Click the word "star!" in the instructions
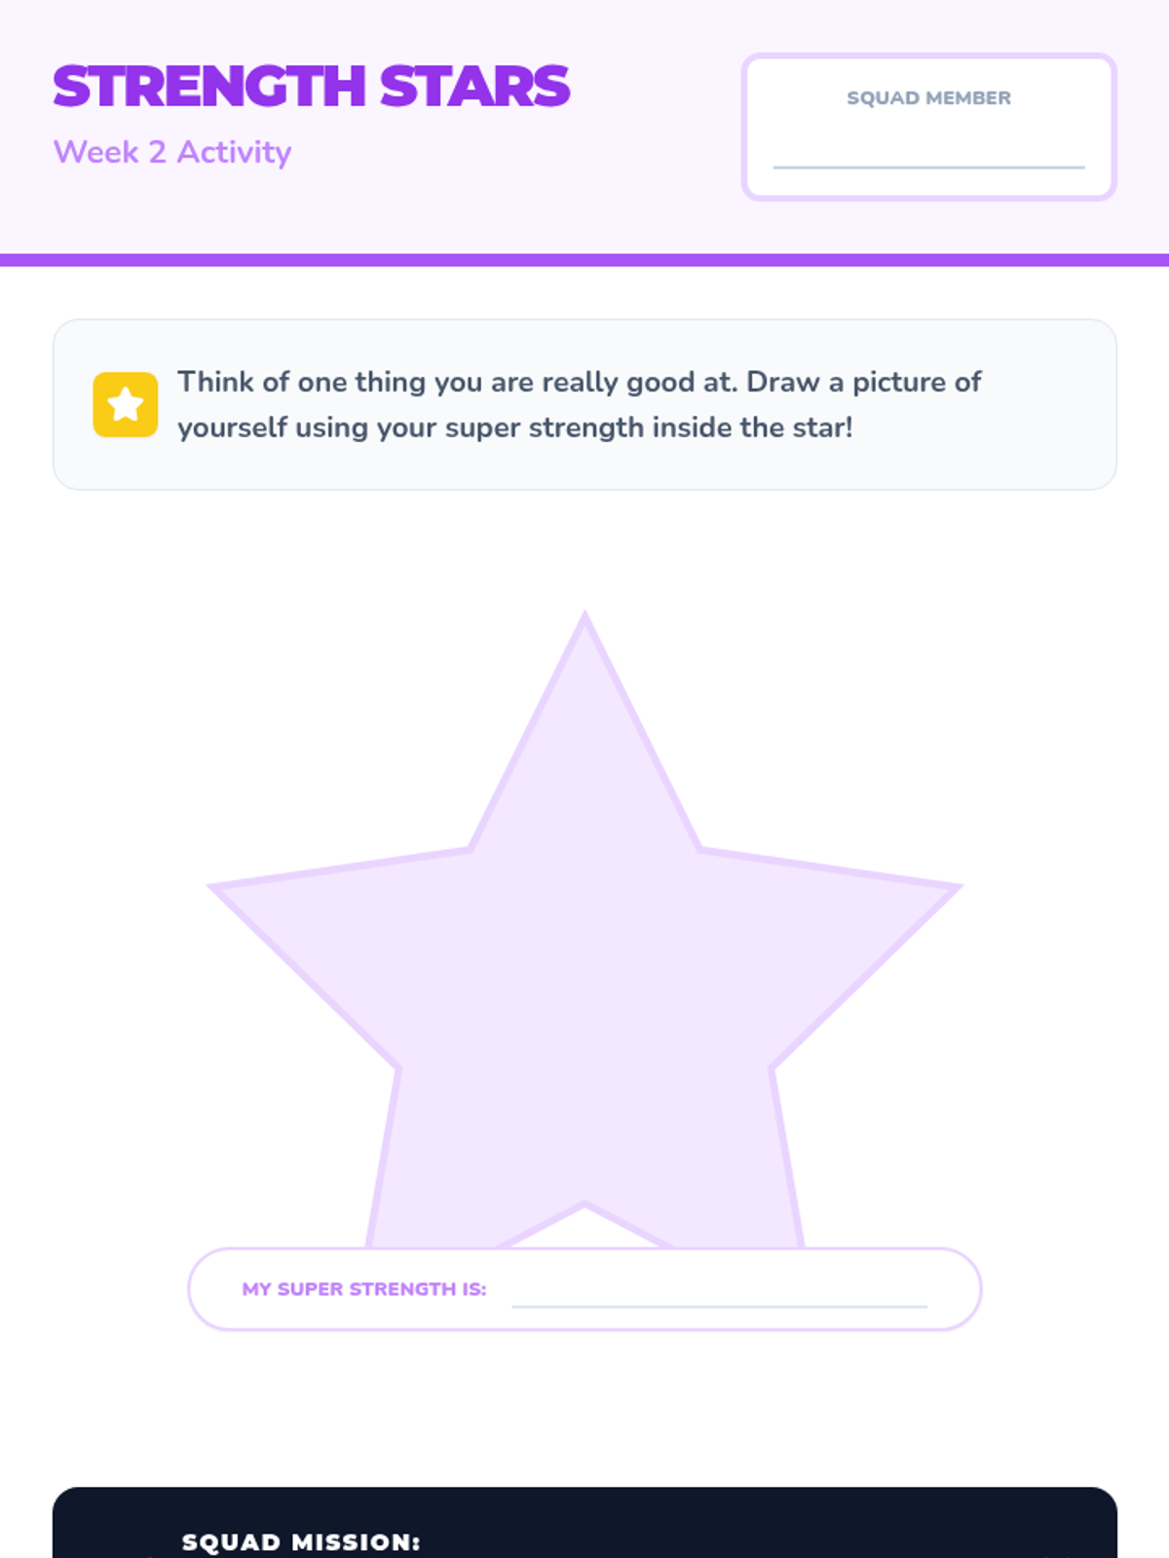The width and height of the screenshot is (1169, 1558). tap(822, 427)
